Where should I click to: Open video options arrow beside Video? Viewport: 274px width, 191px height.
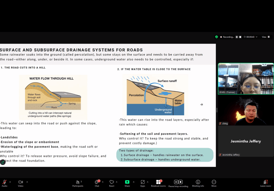tap(27, 182)
